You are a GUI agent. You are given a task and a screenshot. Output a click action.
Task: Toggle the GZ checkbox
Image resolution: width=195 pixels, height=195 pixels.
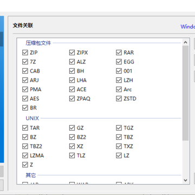point(72,128)
